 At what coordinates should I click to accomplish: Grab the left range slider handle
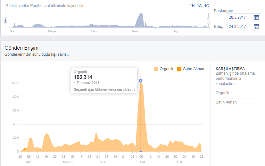[6, 21]
